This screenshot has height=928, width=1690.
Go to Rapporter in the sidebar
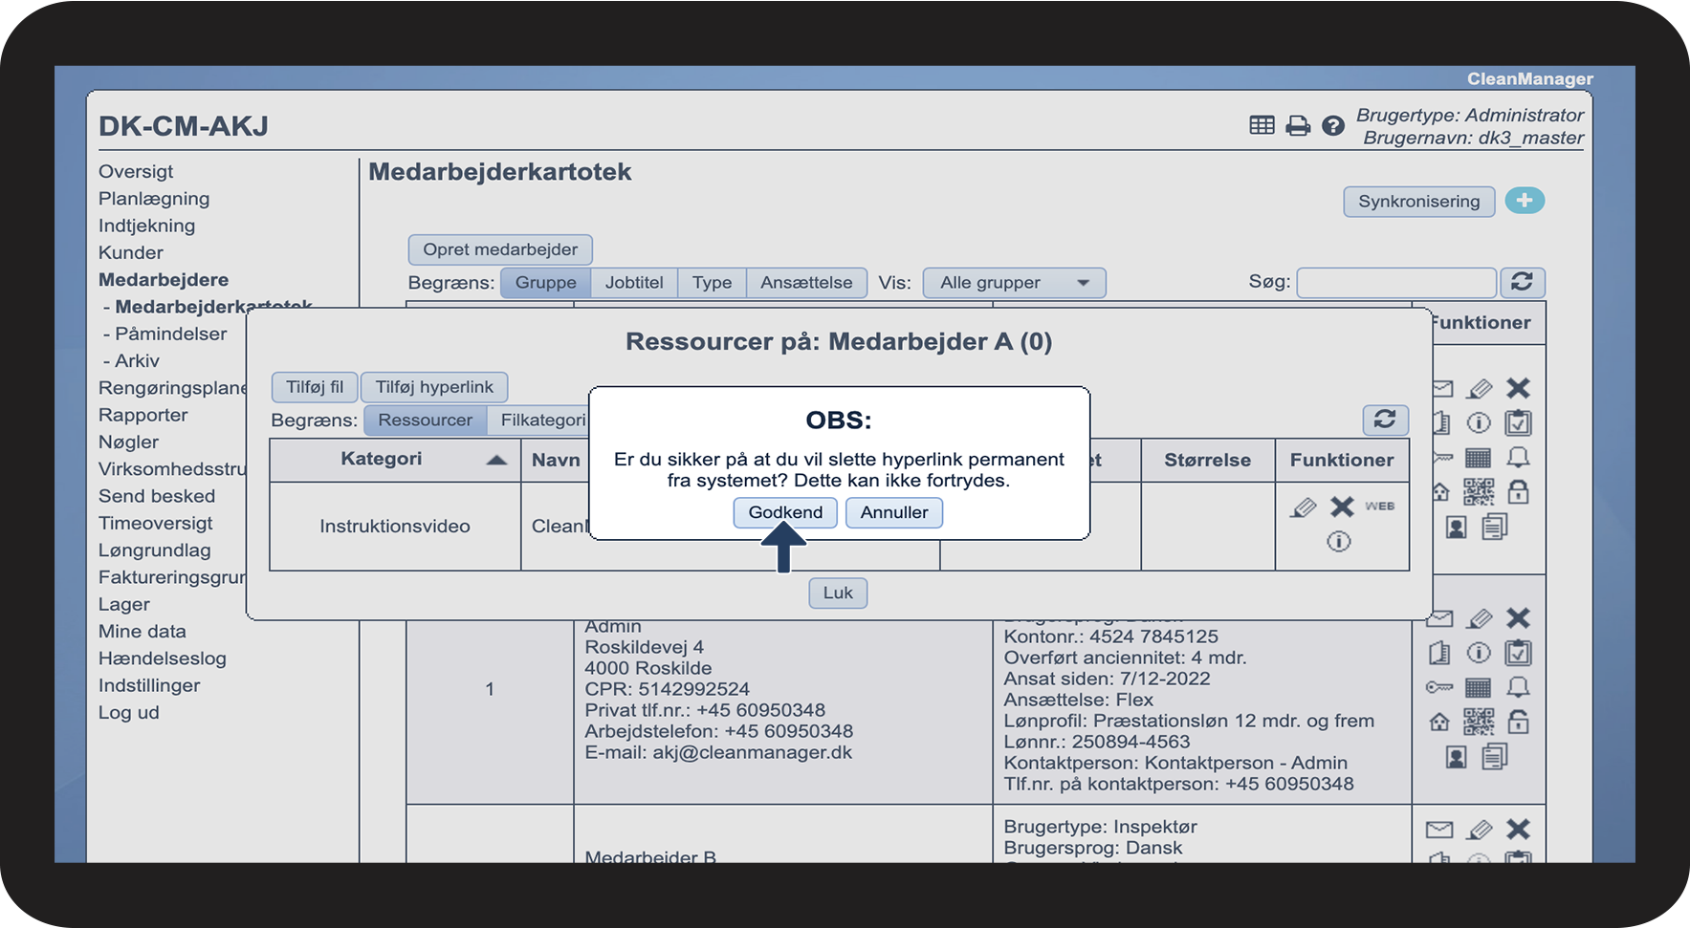tap(143, 415)
